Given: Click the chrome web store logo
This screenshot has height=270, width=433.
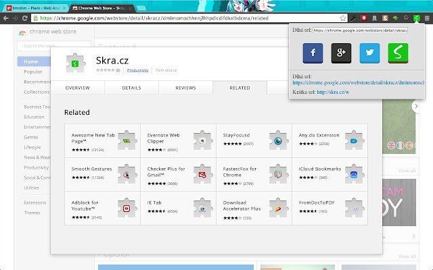Looking at the screenshot, I should pyautogui.click(x=47, y=32).
